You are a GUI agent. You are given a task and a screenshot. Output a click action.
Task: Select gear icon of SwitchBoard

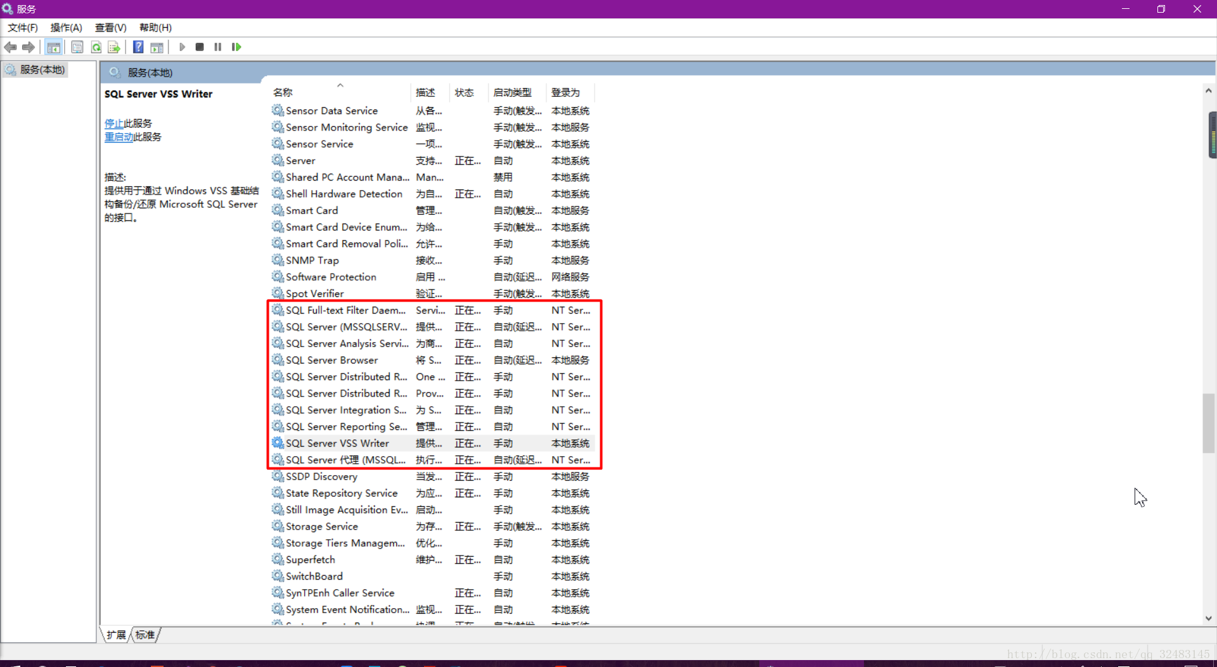click(x=278, y=576)
